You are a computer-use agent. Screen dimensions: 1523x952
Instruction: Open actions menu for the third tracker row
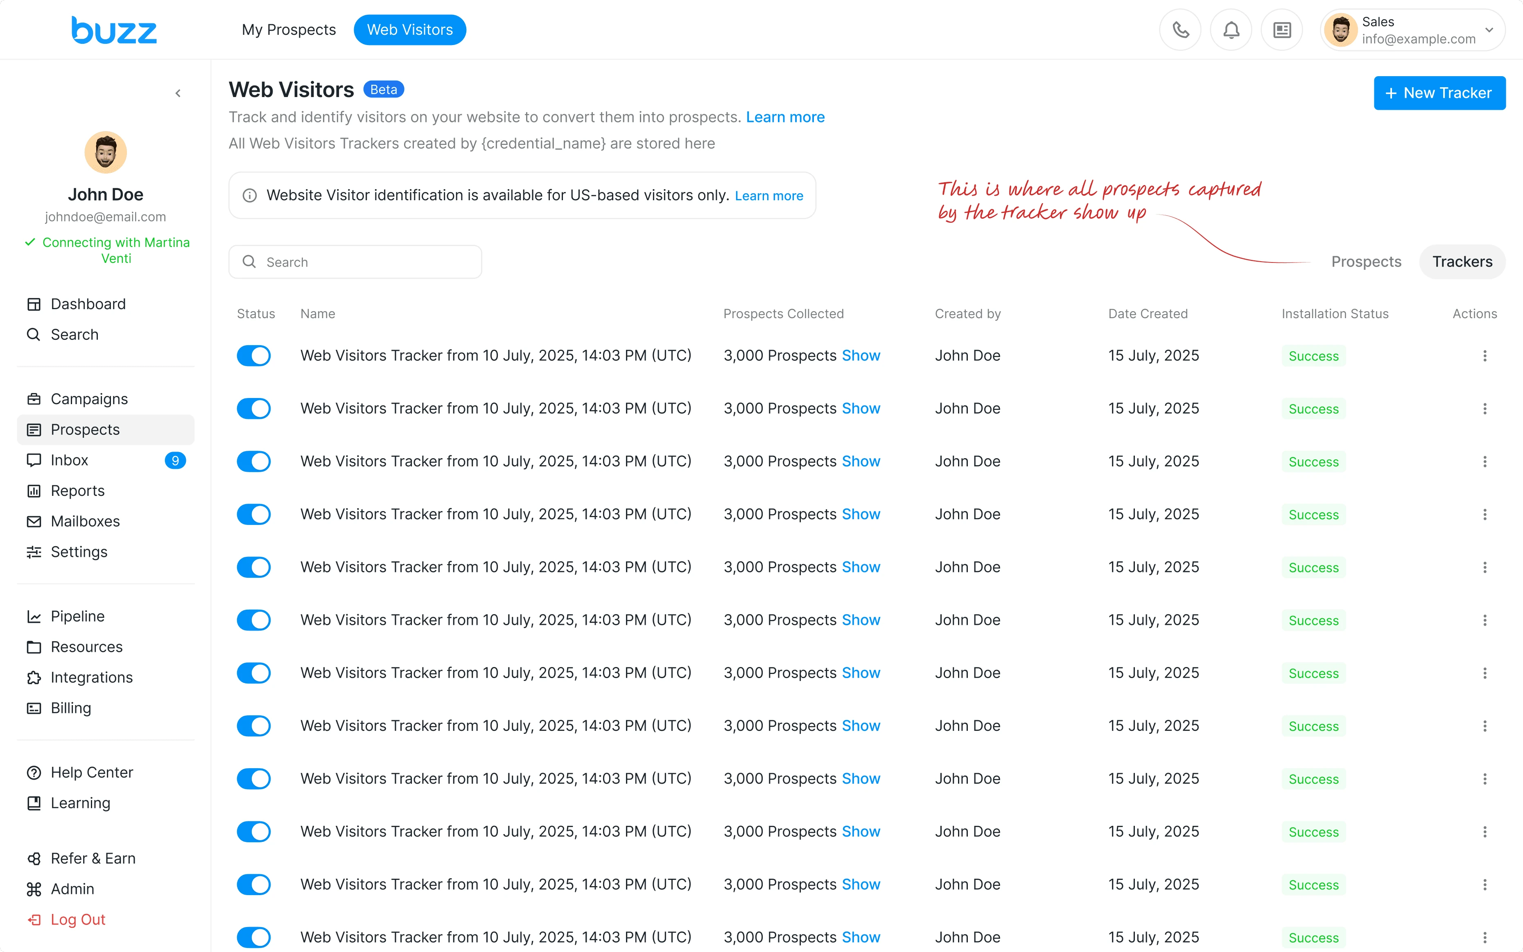(1485, 461)
